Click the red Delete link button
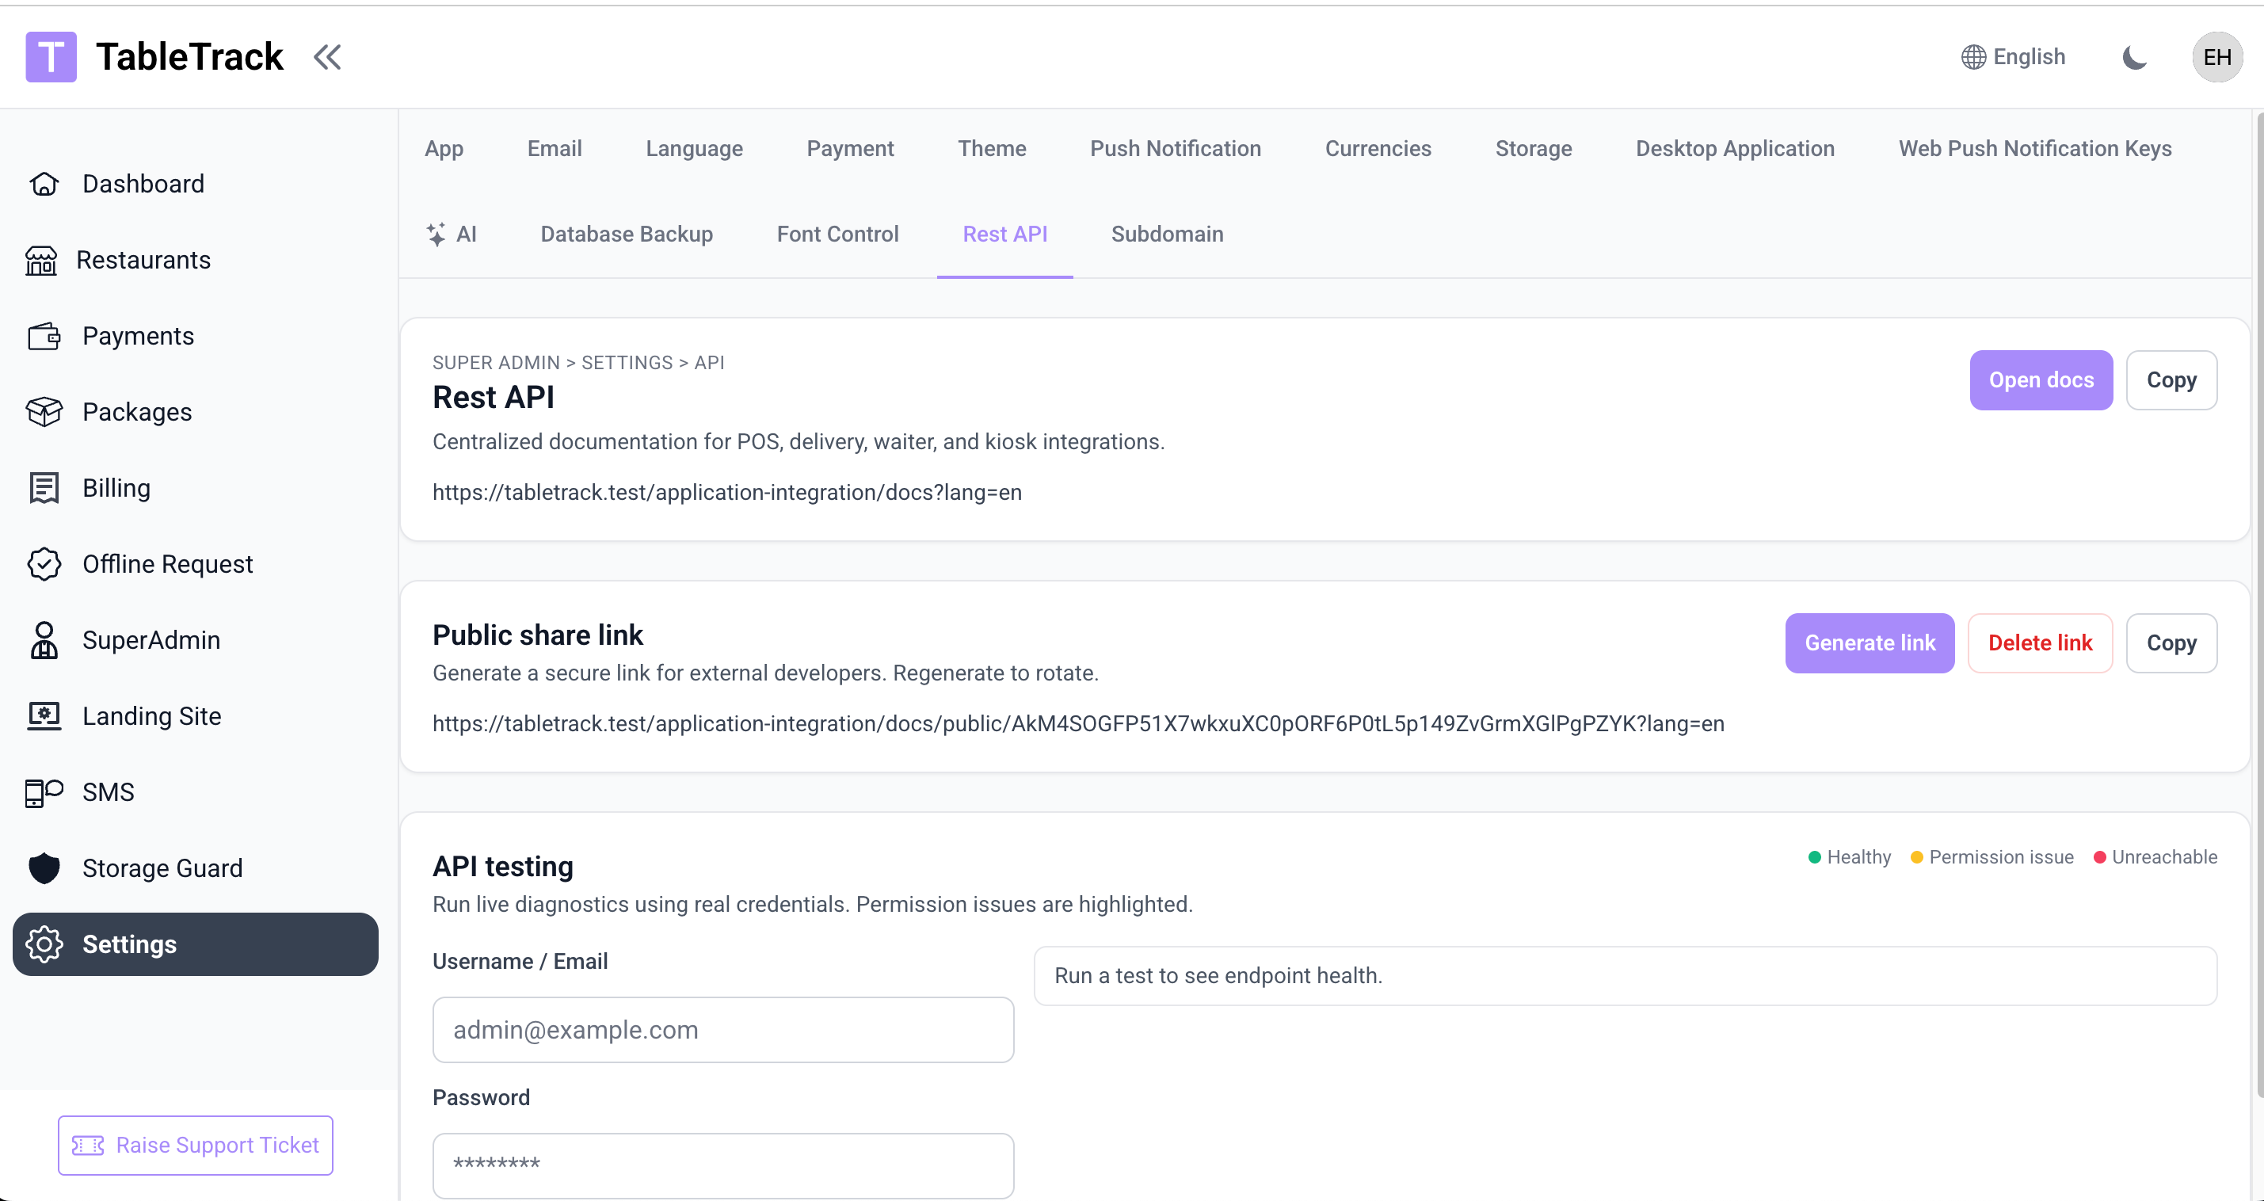 coord(2039,642)
